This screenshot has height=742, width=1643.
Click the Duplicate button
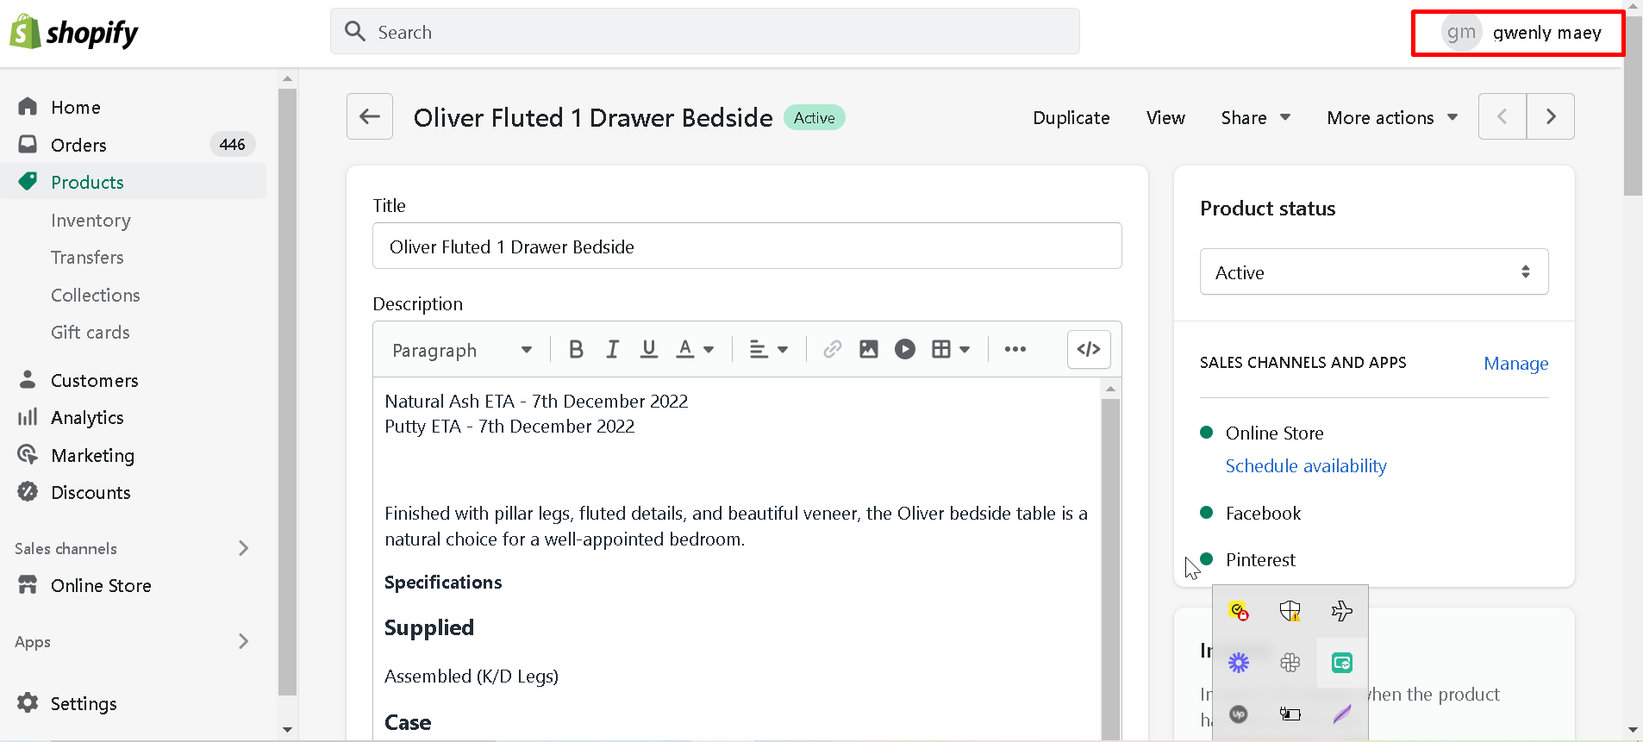coord(1071,117)
